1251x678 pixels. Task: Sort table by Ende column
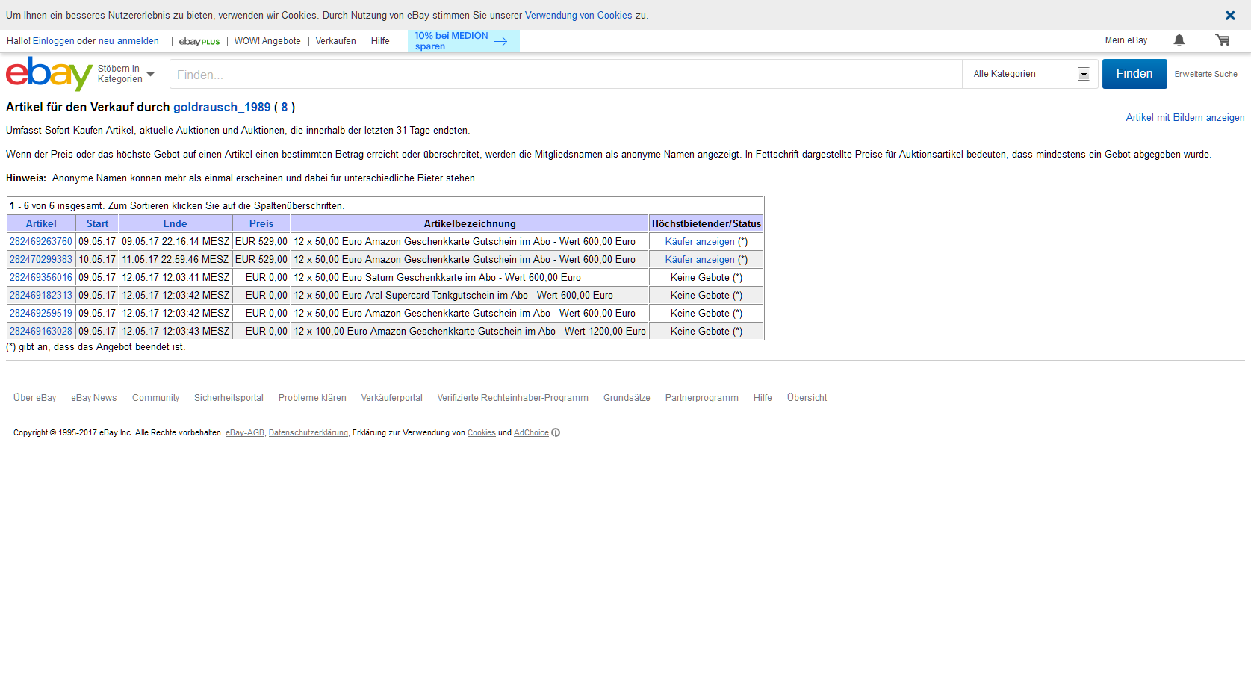[x=176, y=223]
